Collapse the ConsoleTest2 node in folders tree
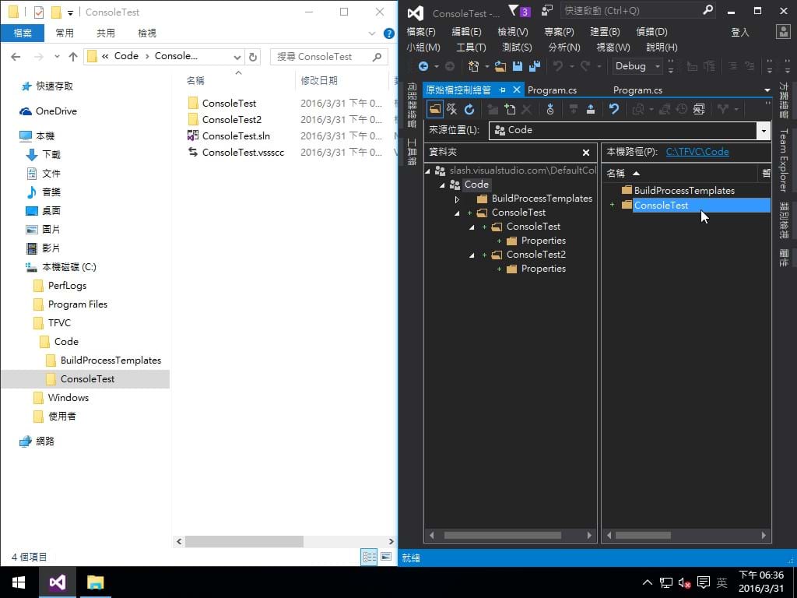797x598 pixels. pos(472,255)
